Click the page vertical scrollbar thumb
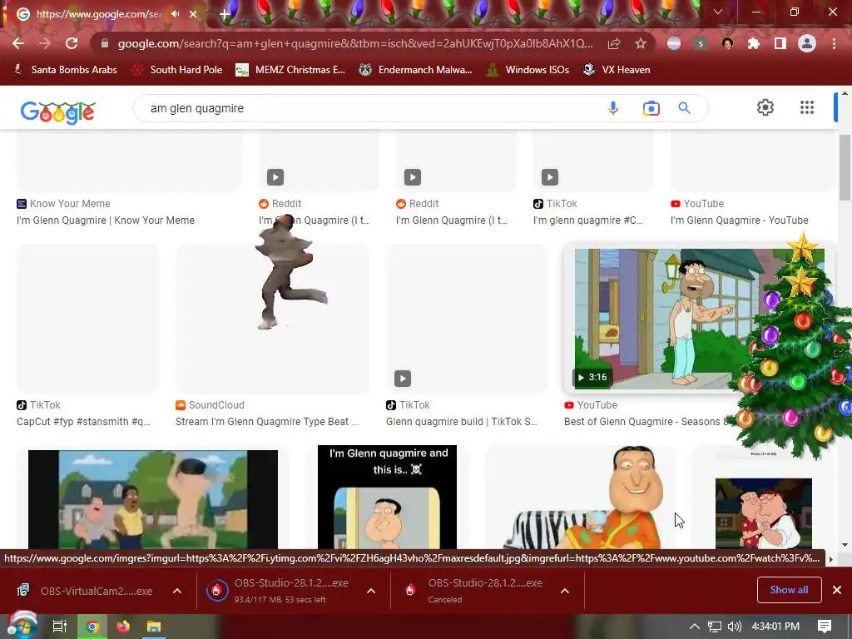The width and height of the screenshot is (852, 639). (845, 166)
